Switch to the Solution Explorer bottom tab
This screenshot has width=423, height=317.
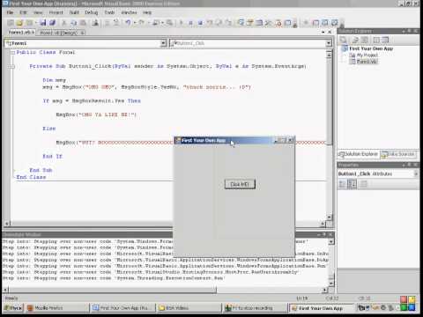click(x=358, y=154)
